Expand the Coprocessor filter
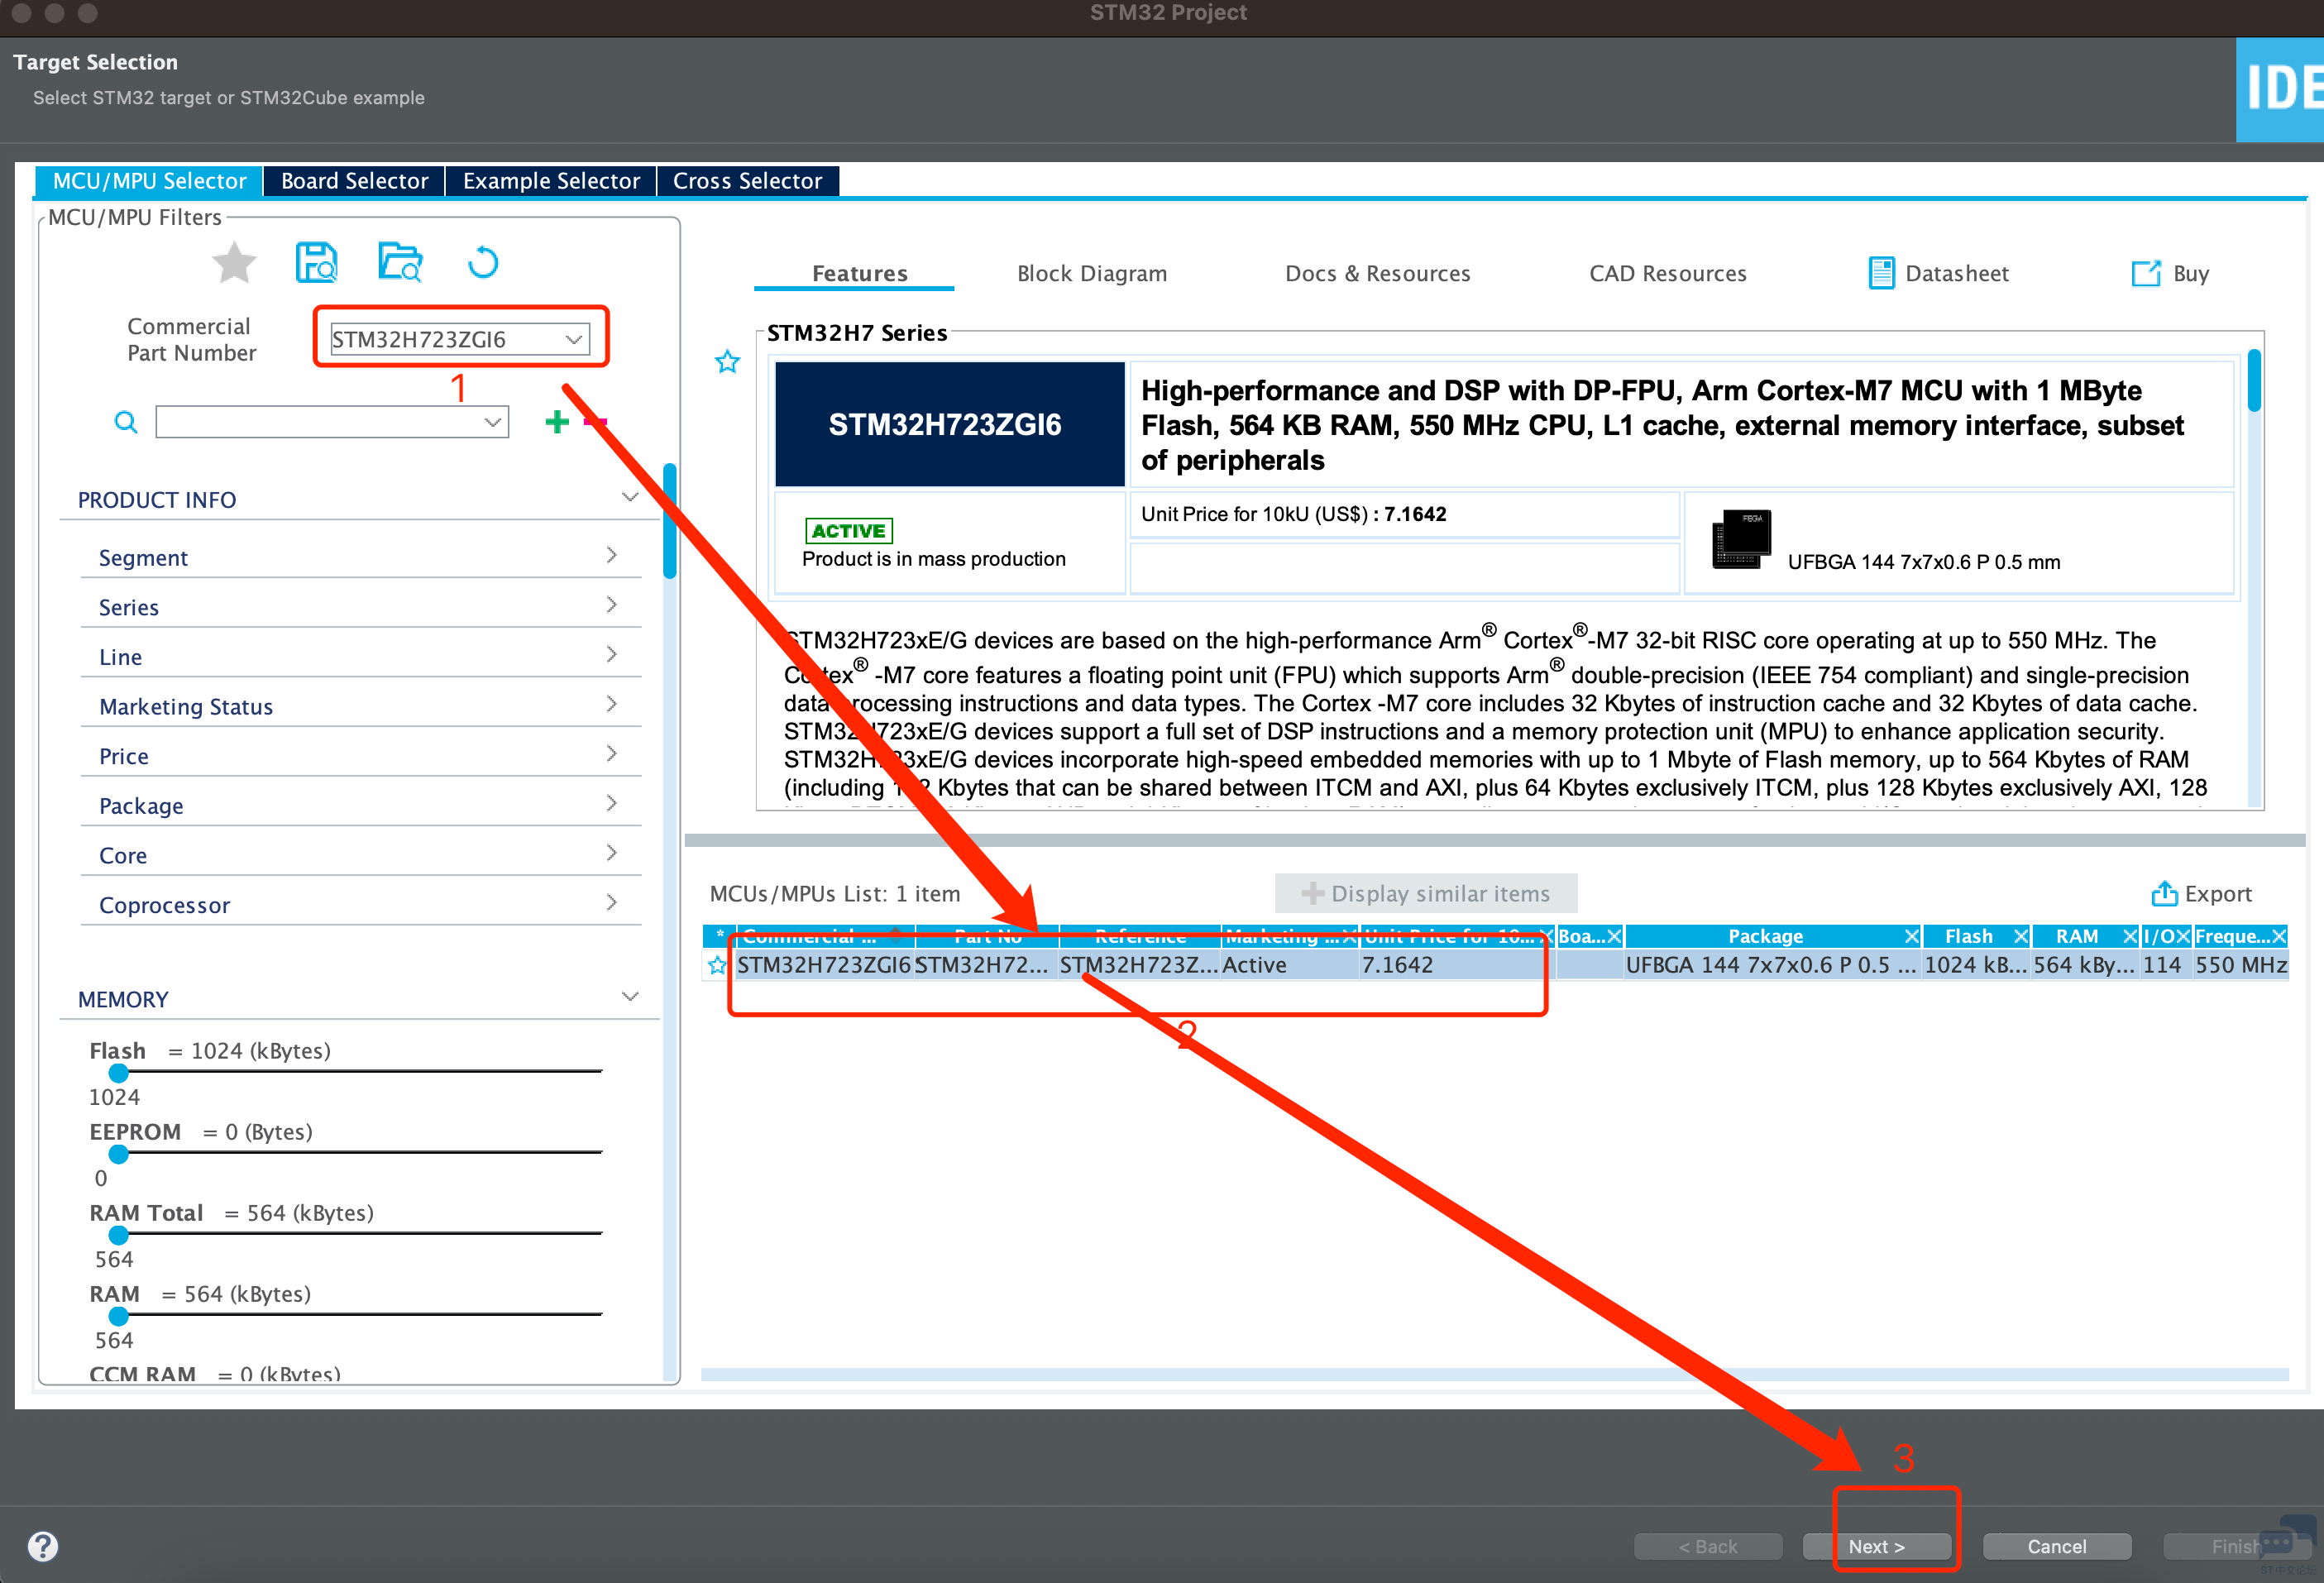2324x1583 pixels. pyautogui.click(x=611, y=903)
